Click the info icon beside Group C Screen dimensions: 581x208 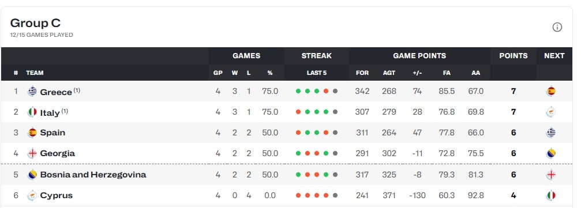557,27
